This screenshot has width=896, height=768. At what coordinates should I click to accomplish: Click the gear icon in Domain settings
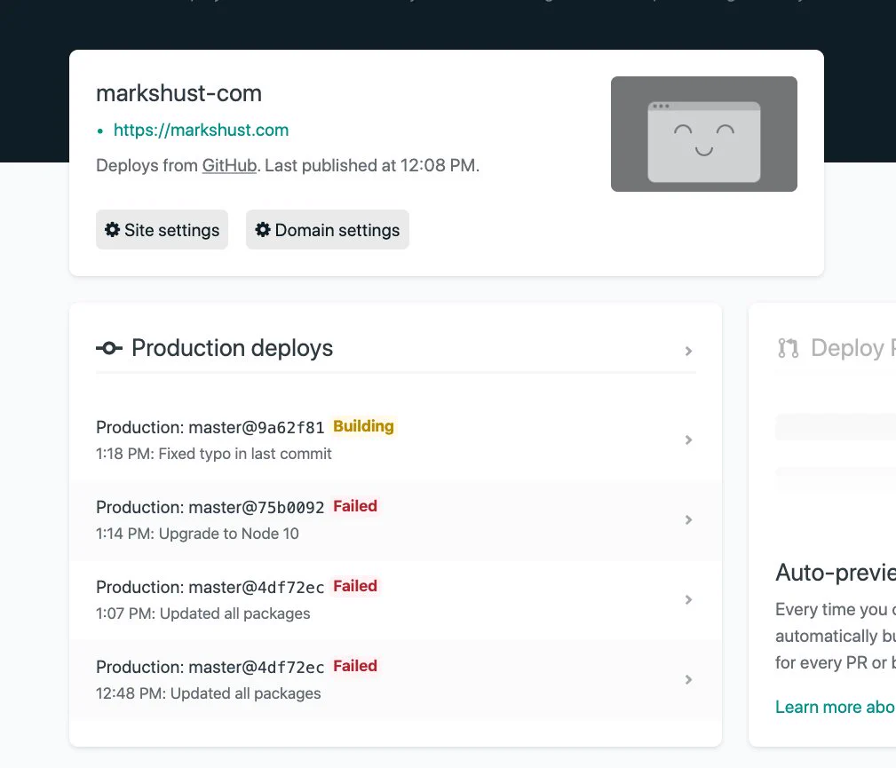tap(262, 230)
